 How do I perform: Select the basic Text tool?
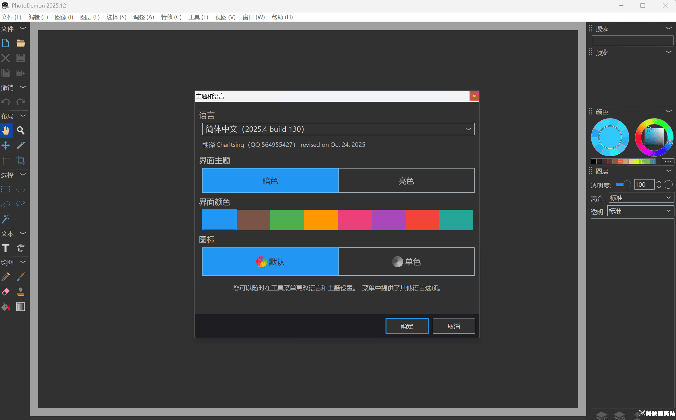pos(6,248)
